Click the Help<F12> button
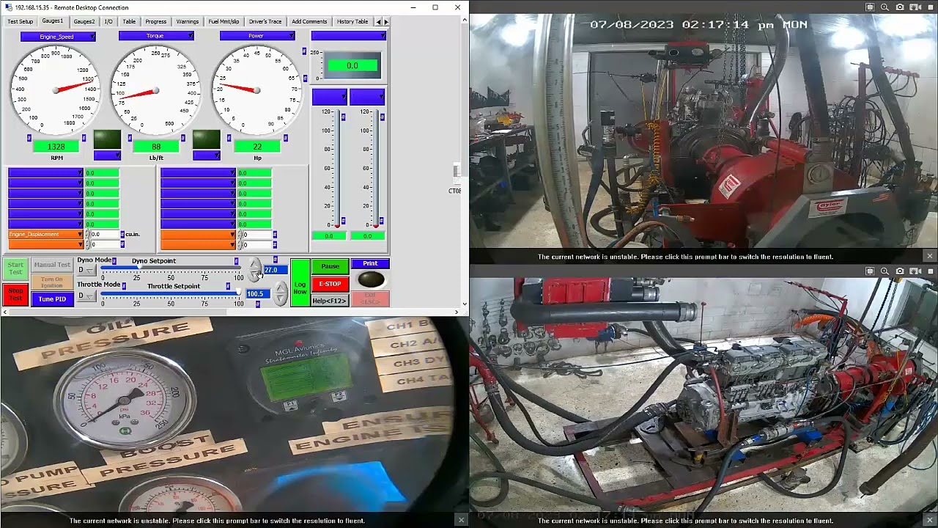938x528 pixels. (x=330, y=301)
